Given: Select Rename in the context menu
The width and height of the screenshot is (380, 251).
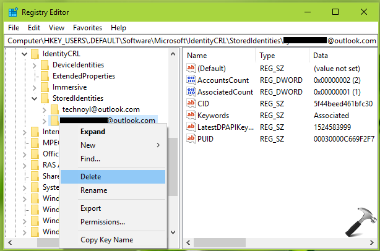Looking at the screenshot, I should (x=93, y=190).
